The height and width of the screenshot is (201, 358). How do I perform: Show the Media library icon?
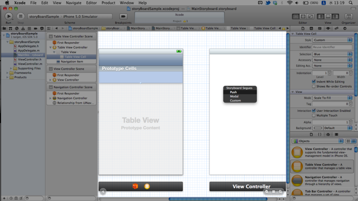[337, 134]
